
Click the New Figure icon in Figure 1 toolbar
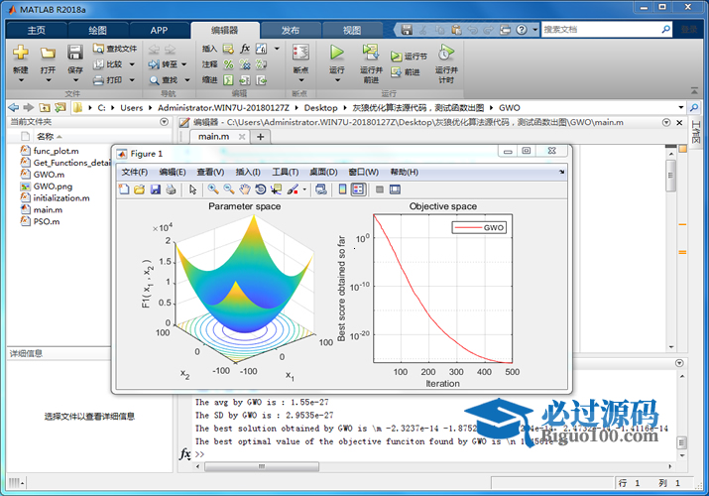(x=124, y=189)
